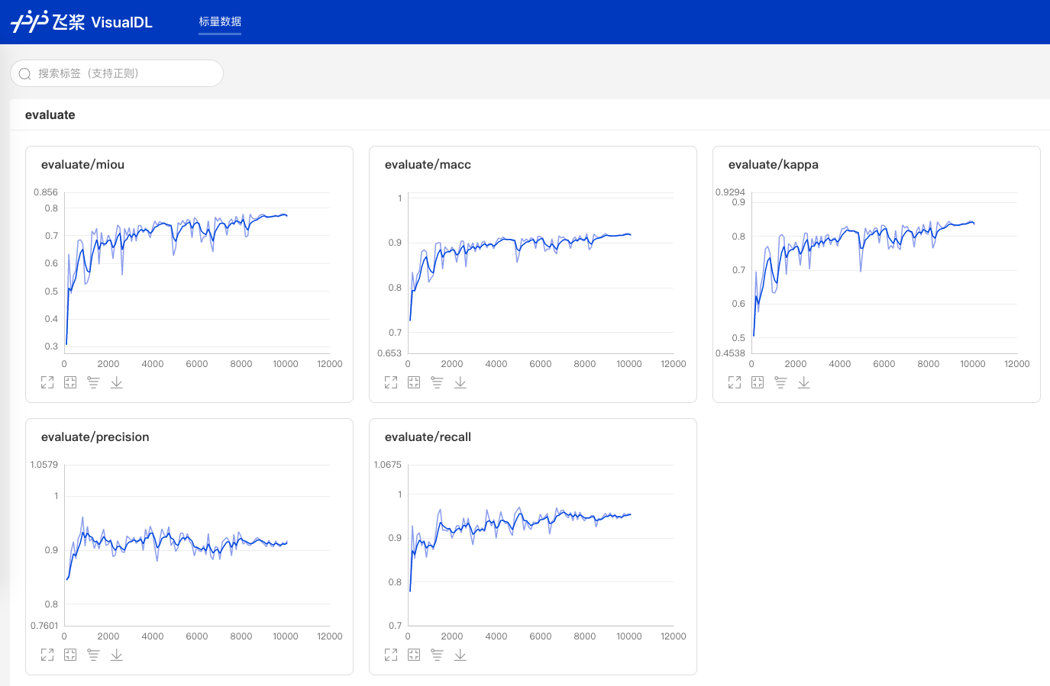Maximize the evaluate/kappa chart

coord(735,382)
